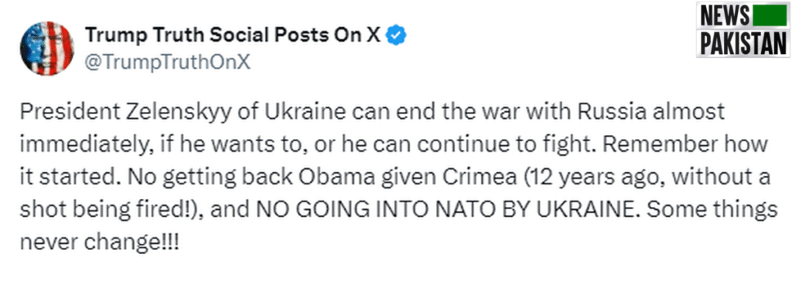Click the blue verified checkmark badge

click(397, 35)
